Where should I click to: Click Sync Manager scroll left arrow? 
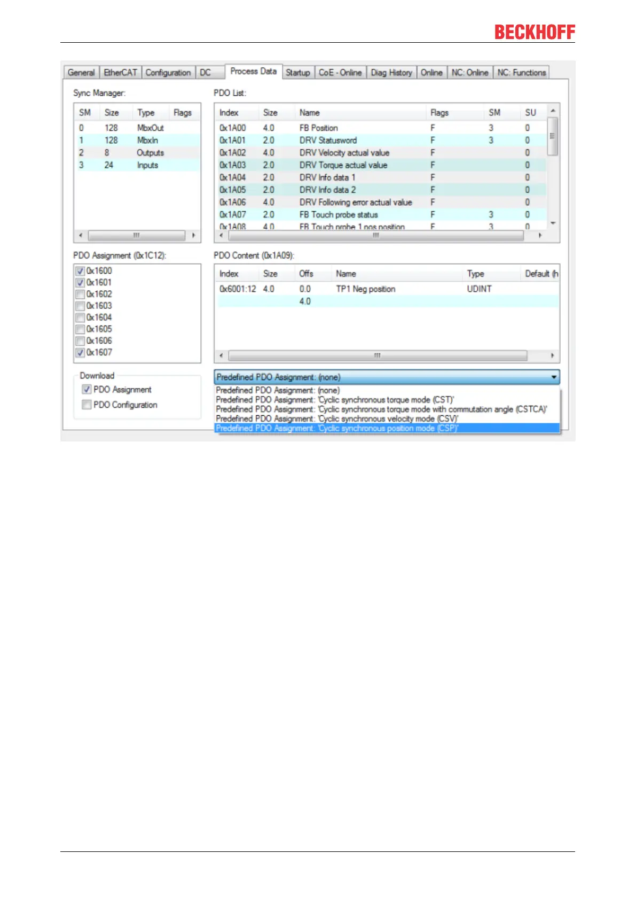coord(81,235)
